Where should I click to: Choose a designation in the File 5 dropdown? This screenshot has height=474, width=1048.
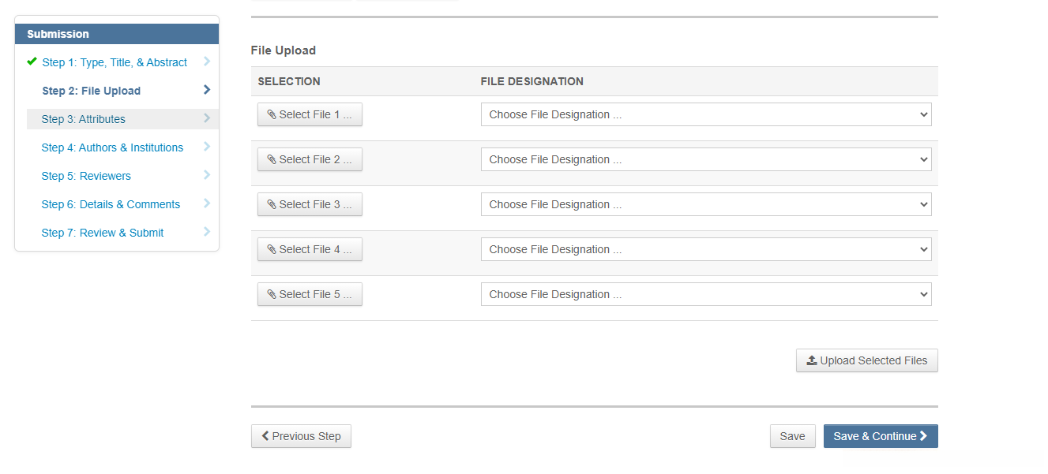(x=705, y=295)
